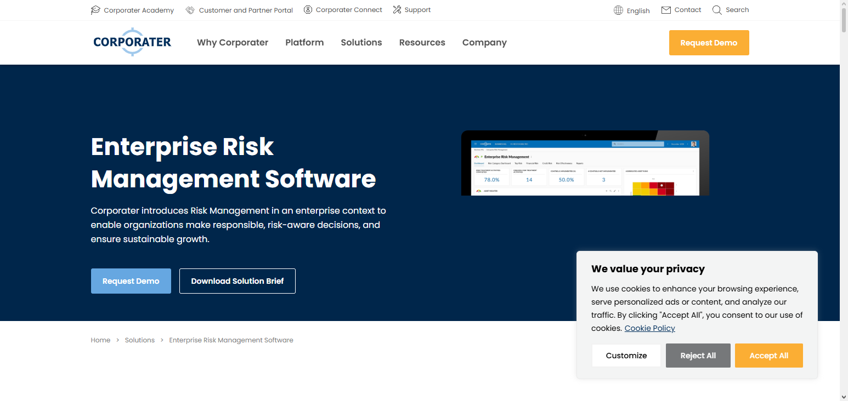
Task: Open the English language dropdown
Action: coord(638,10)
